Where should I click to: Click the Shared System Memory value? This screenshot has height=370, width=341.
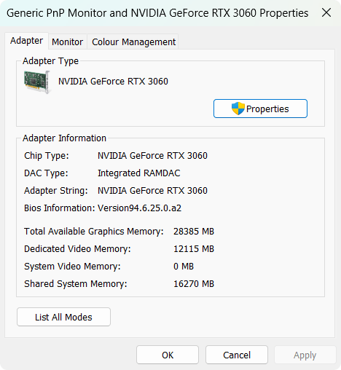(194, 284)
